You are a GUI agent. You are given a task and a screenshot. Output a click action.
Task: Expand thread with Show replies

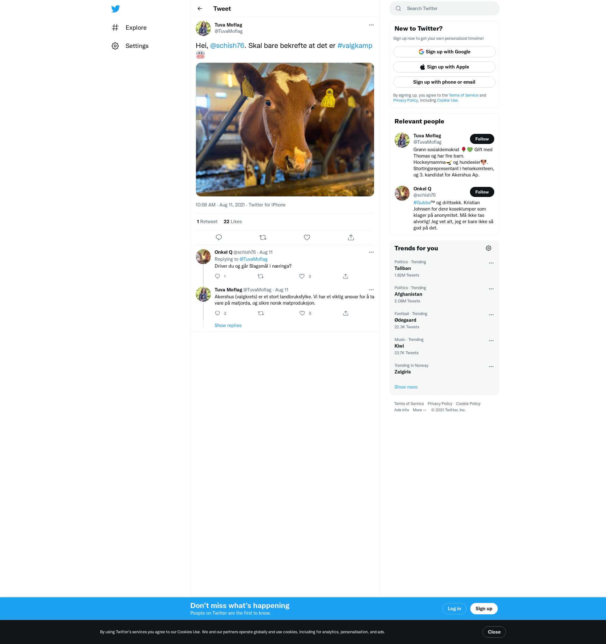click(228, 325)
